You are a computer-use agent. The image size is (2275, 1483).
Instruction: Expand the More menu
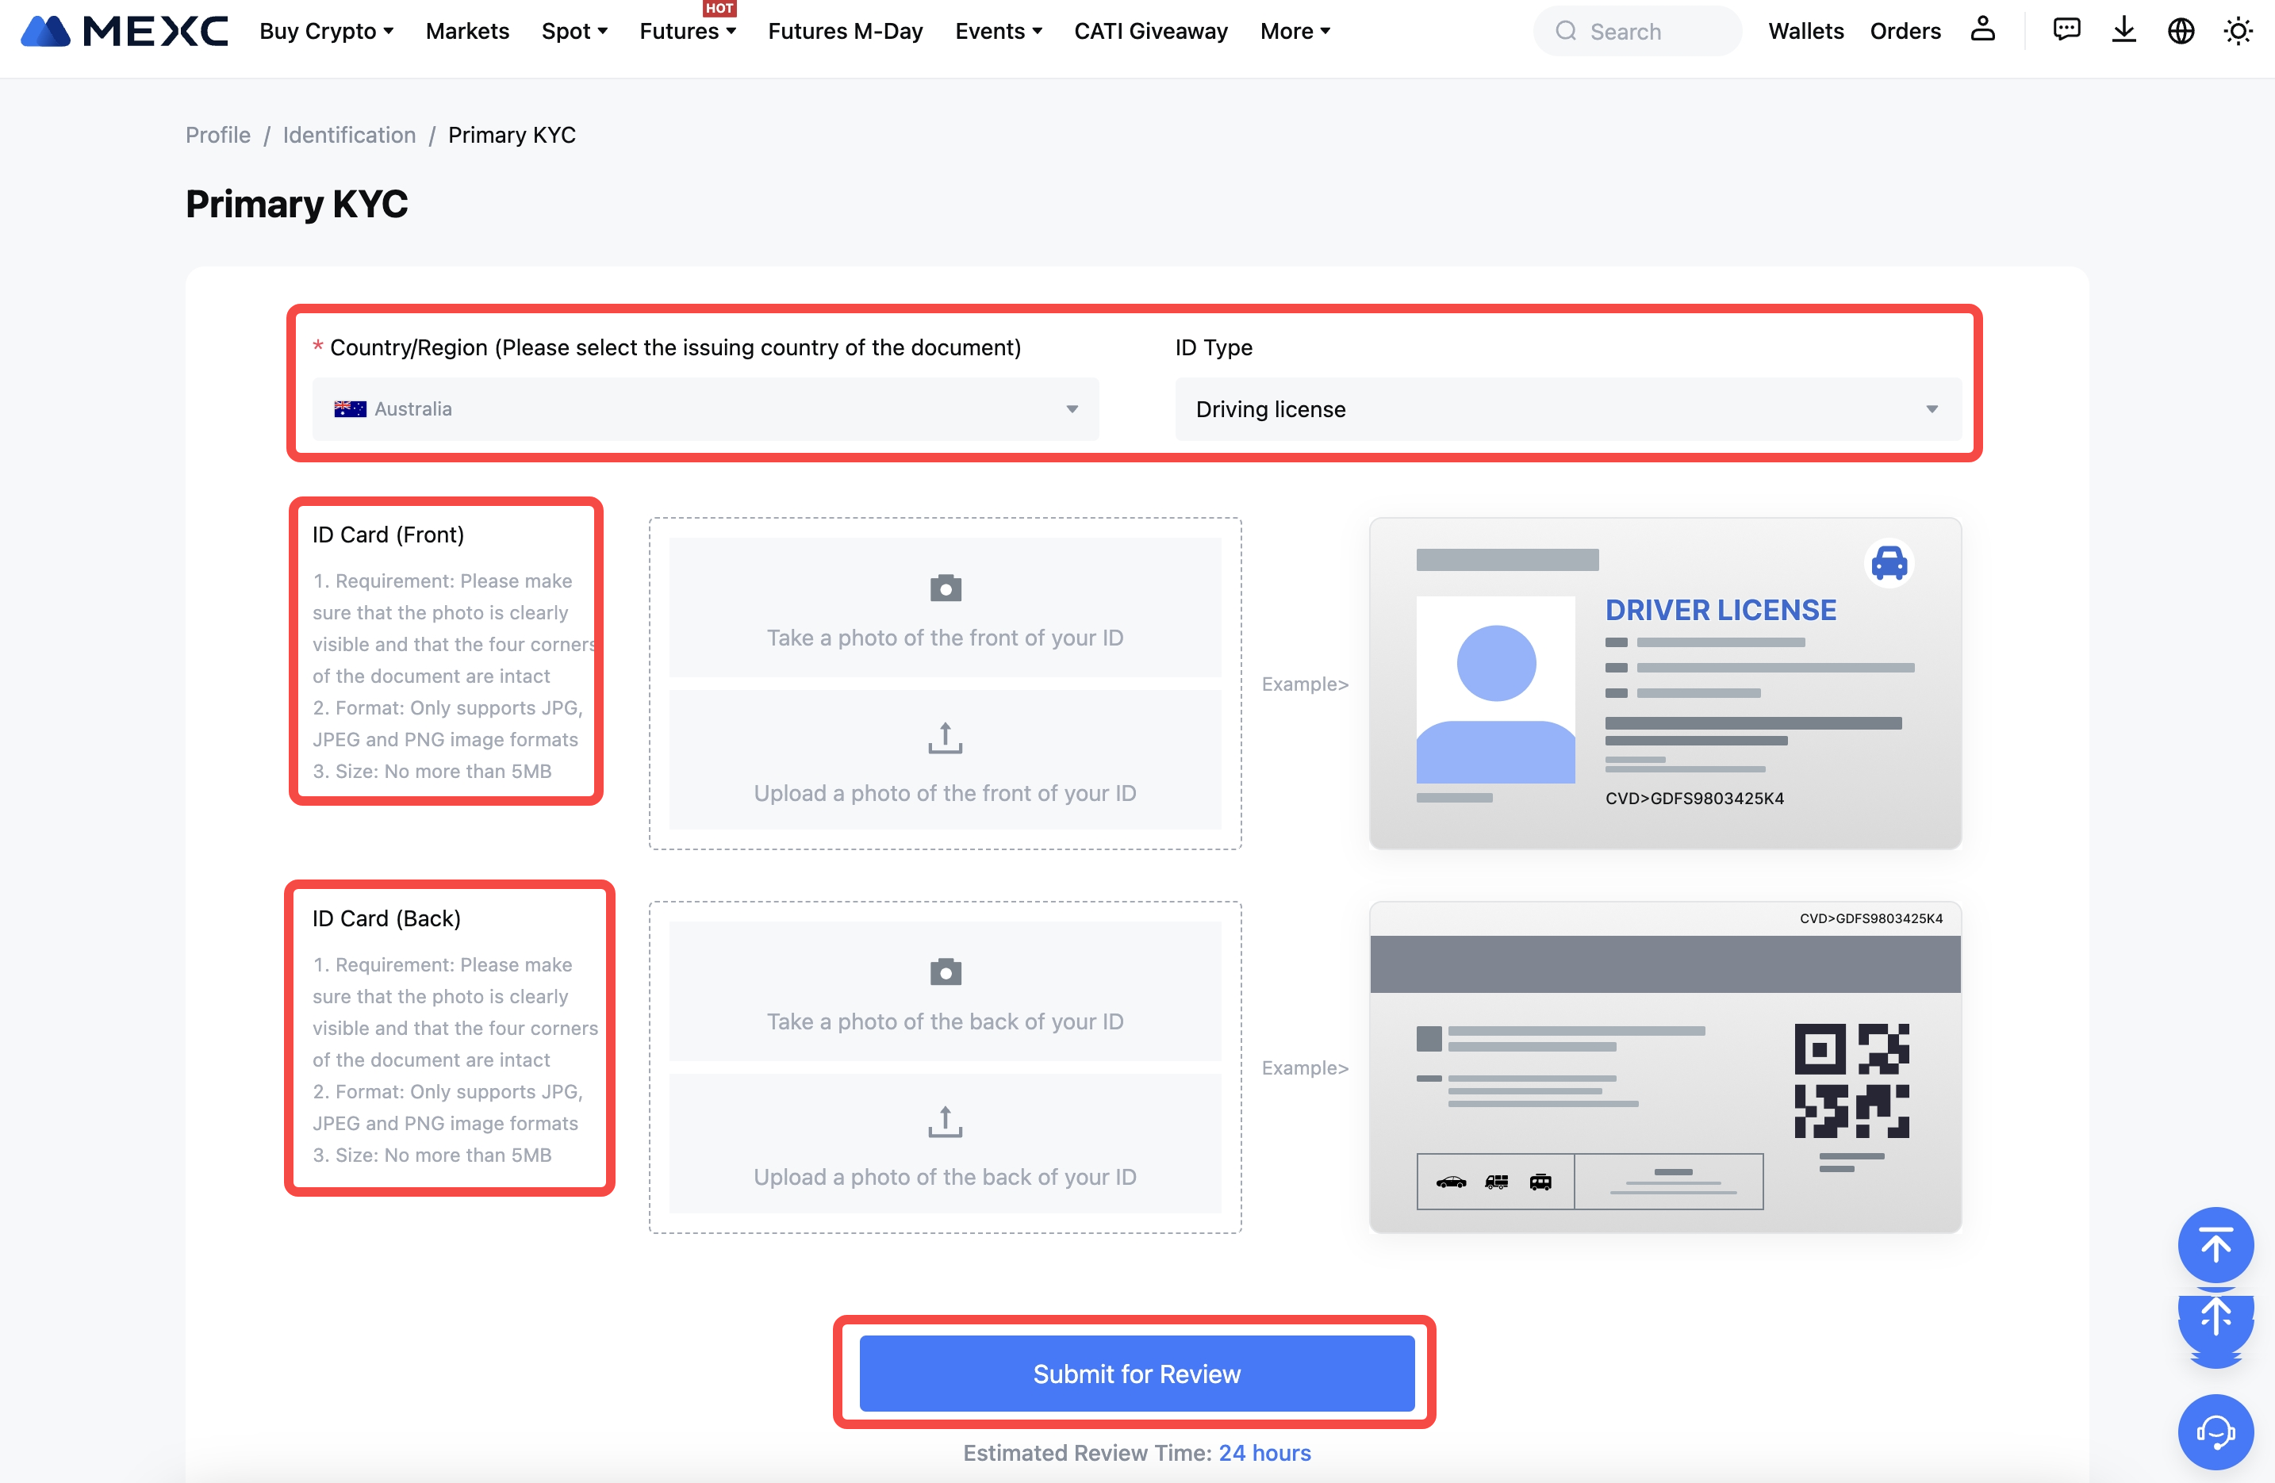click(x=1295, y=32)
